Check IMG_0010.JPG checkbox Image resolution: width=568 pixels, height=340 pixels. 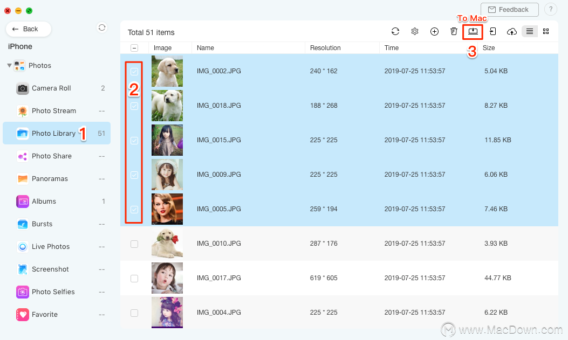(x=134, y=244)
